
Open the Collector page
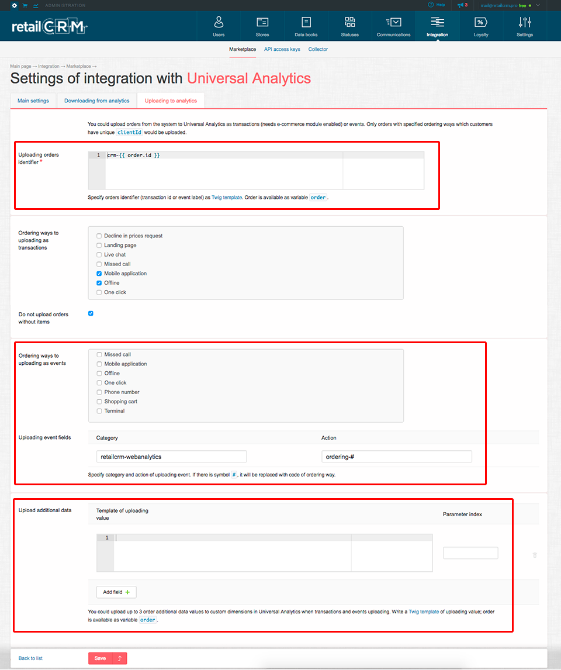[318, 49]
